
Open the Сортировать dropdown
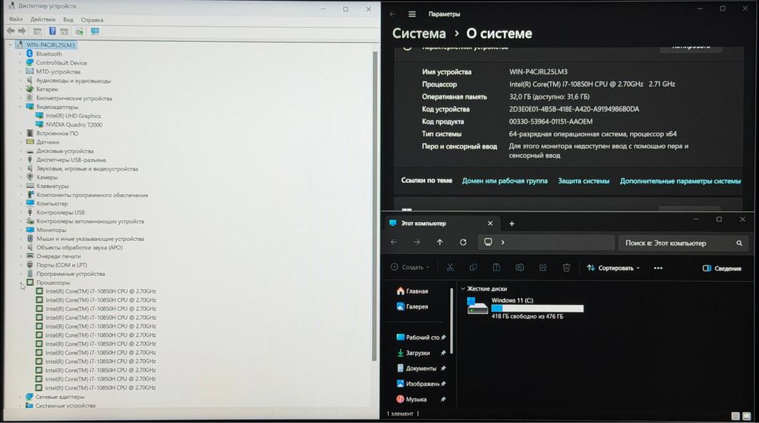tap(613, 268)
